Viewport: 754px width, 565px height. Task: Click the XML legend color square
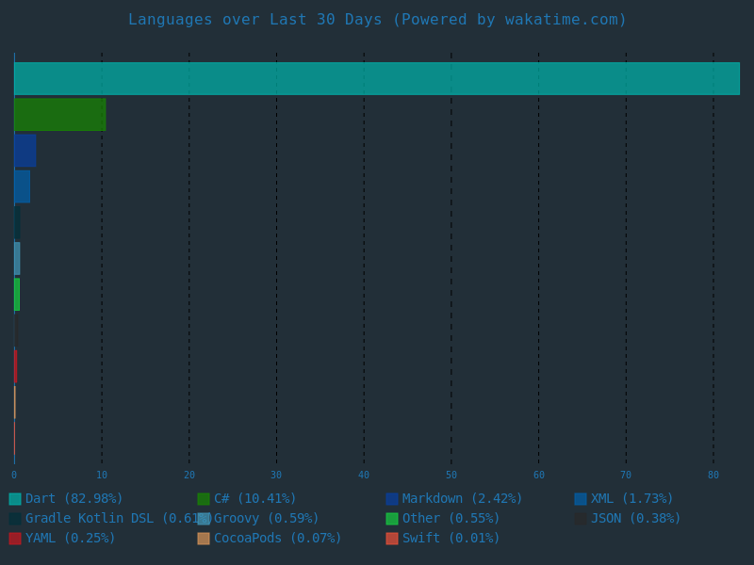coord(581,499)
